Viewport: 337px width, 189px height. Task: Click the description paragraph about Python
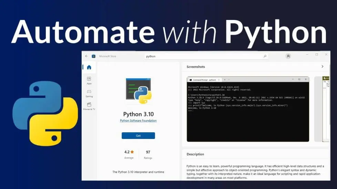pyautogui.click(x=255, y=172)
